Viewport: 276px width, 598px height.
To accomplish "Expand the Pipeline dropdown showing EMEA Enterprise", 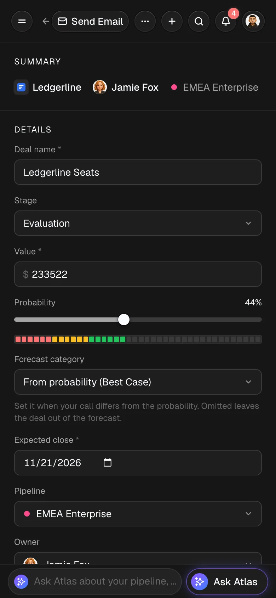I will [138, 514].
